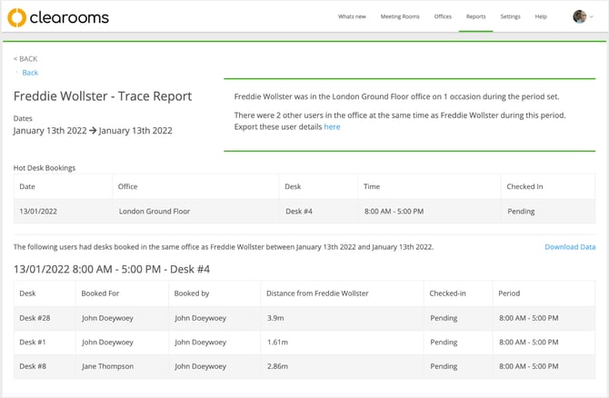The width and height of the screenshot is (609, 398).
Task: Open the Whats new menu
Action: (x=352, y=16)
